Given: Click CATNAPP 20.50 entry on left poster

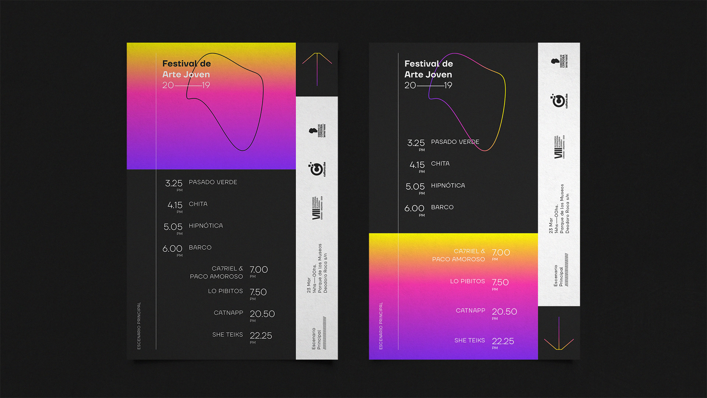Looking at the screenshot, I should point(228,313).
